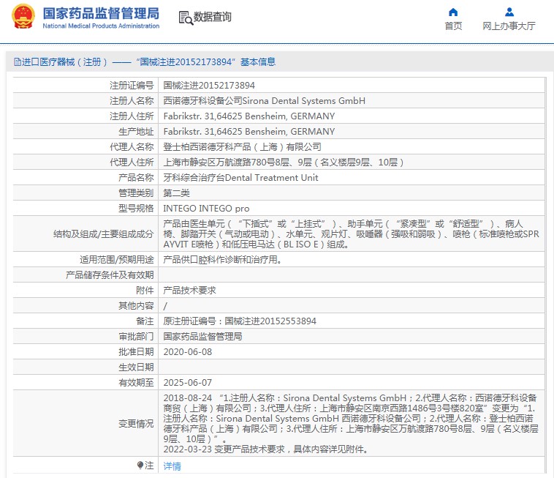Click the 生产地址 address value
The width and height of the screenshot is (554, 478).
(x=249, y=132)
